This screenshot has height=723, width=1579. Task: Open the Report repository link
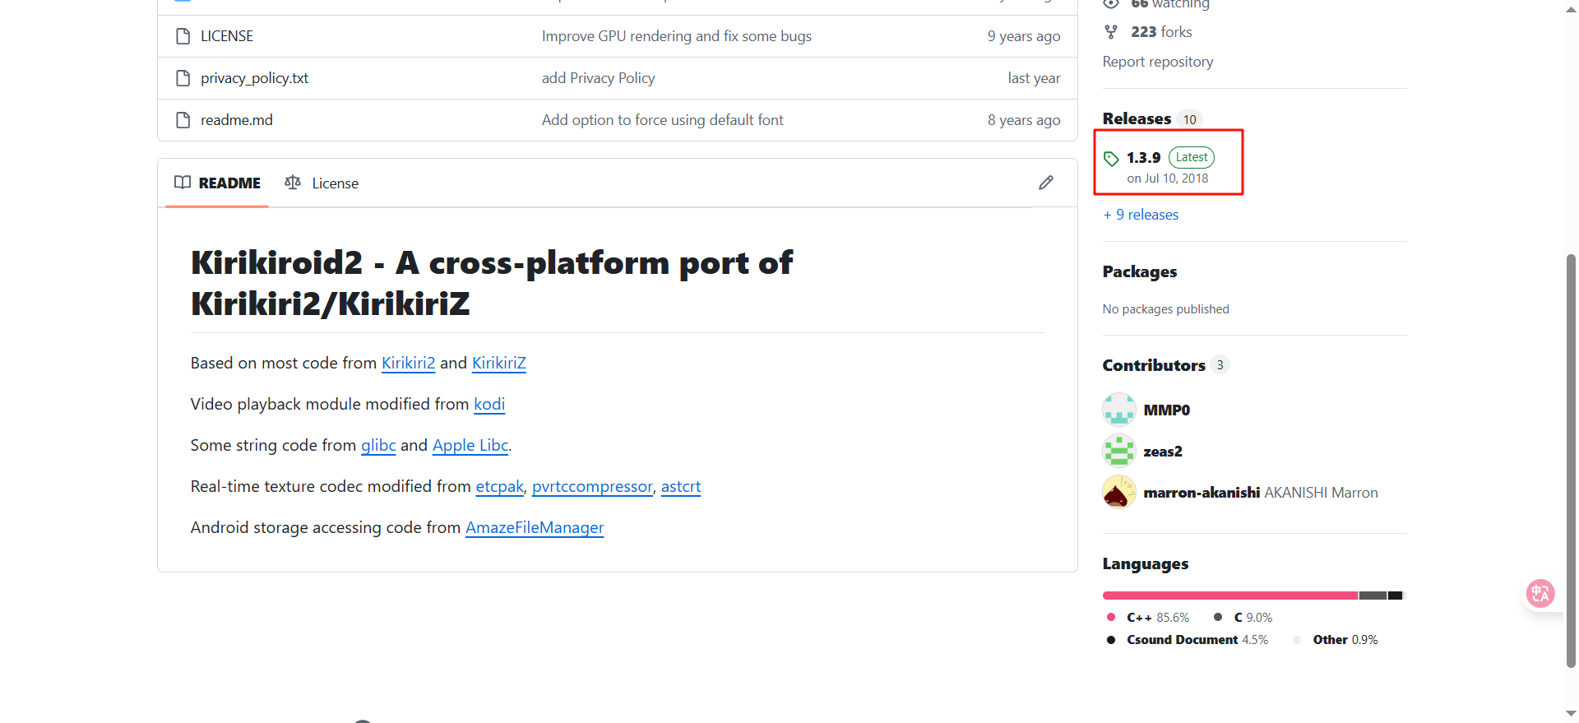pos(1157,62)
